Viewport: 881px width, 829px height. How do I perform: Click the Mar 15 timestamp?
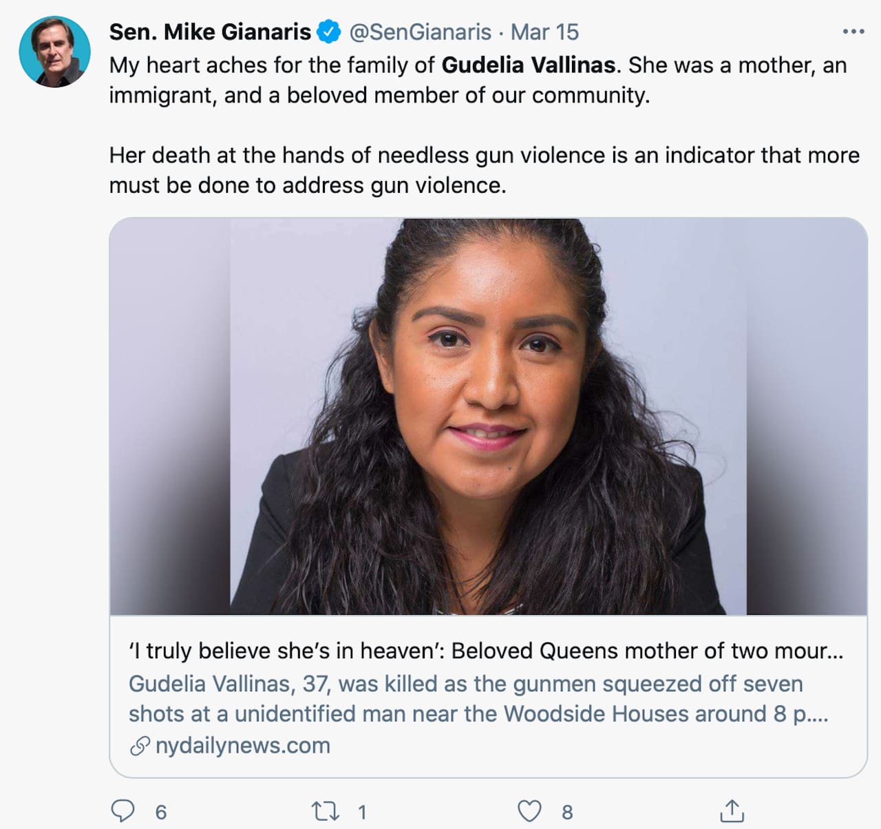[544, 32]
